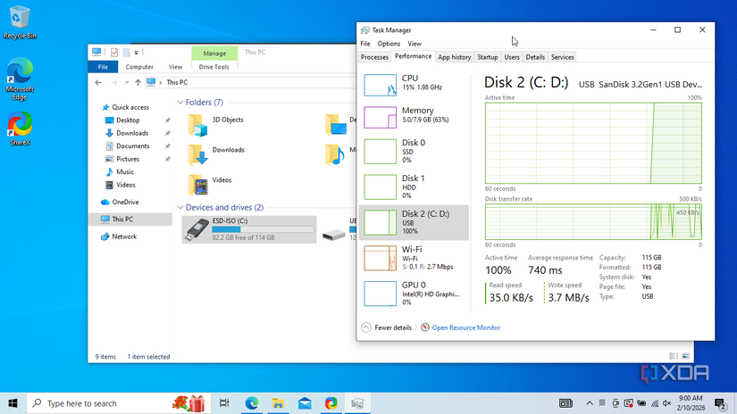Switch to the Startup tab
The height and width of the screenshot is (414, 737).
click(x=488, y=57)
